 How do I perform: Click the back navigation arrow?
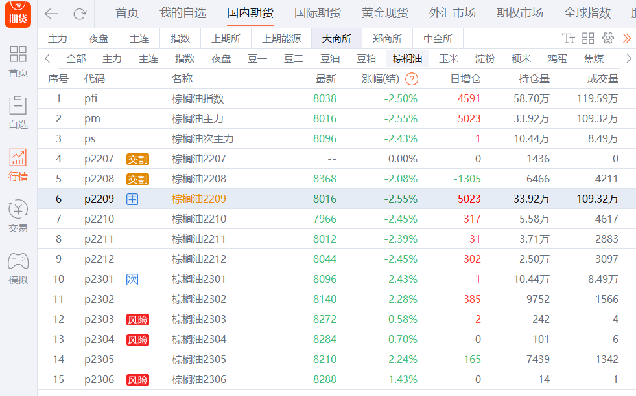[52, 14]
